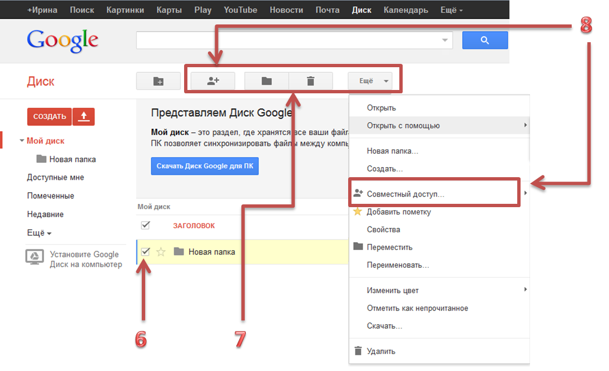Open Календарь in the top bar
Image resolution: width=609 pixels, height=371 pixels.
[406, 10]
